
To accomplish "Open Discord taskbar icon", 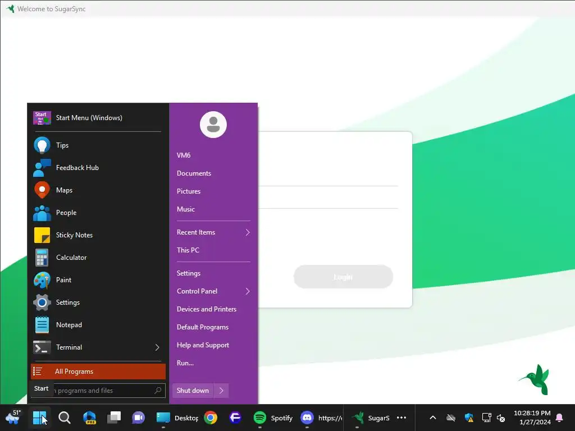I will click(307, 418).
